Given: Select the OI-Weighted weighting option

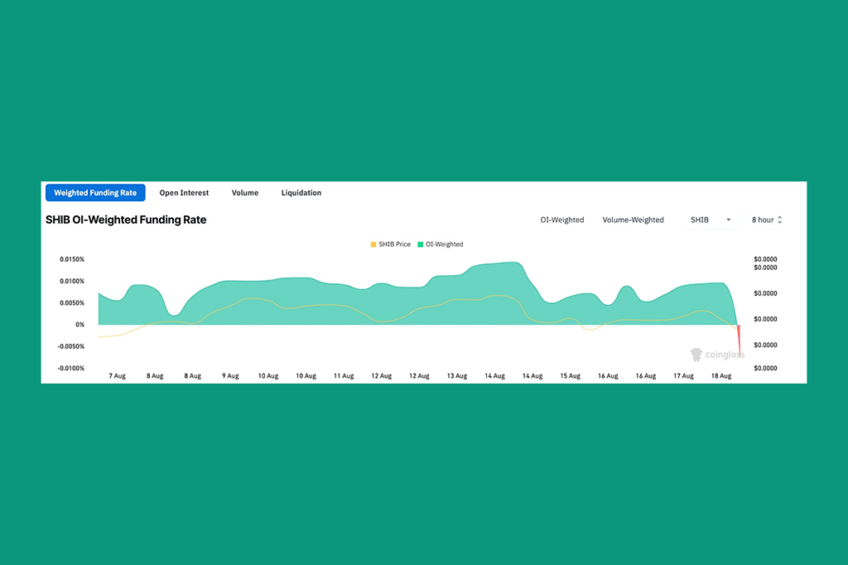Looking at the screenshot, I should (562, 220).
